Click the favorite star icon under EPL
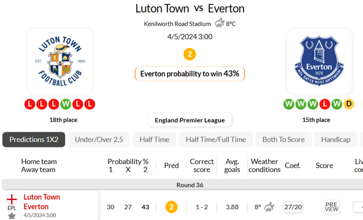Screen dimensions: 363x220 click(12, 216)
